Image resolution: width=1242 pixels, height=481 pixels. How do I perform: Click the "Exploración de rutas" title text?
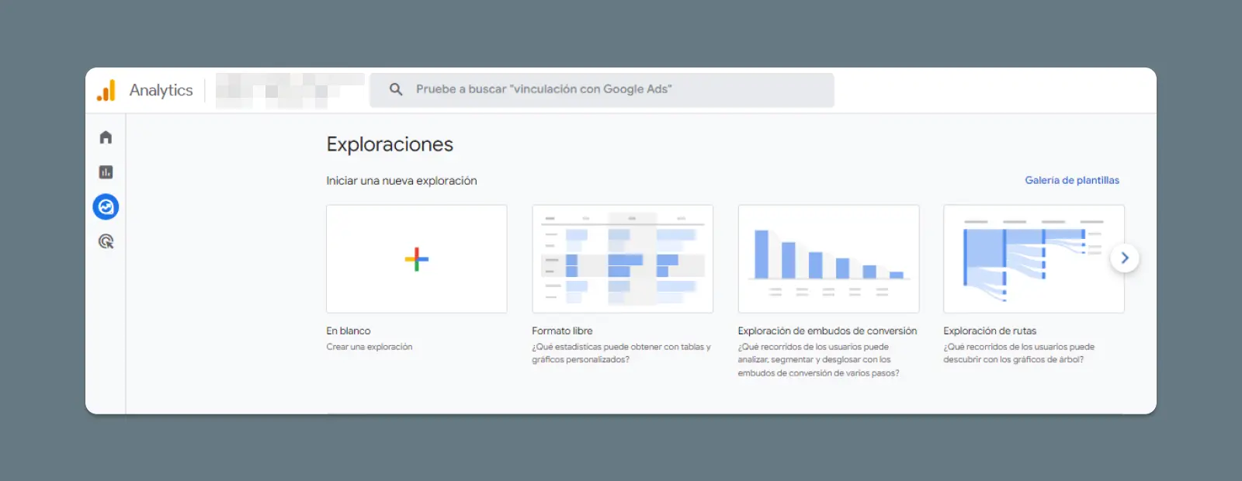990,330
